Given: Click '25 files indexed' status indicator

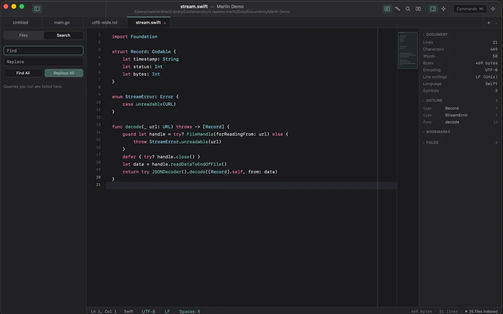Looking at the screenshot, I should tap(481, 311).
